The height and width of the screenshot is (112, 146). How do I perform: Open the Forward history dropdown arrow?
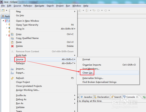[x=109, y=10]
